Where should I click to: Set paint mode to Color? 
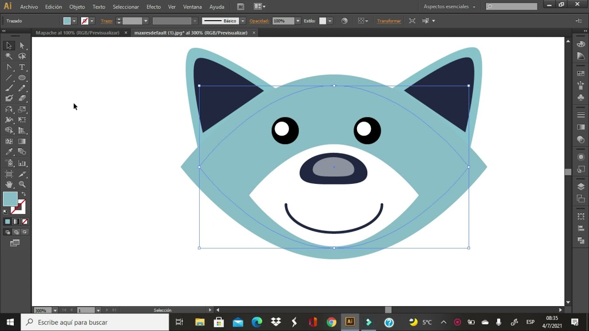click(7, 222)
